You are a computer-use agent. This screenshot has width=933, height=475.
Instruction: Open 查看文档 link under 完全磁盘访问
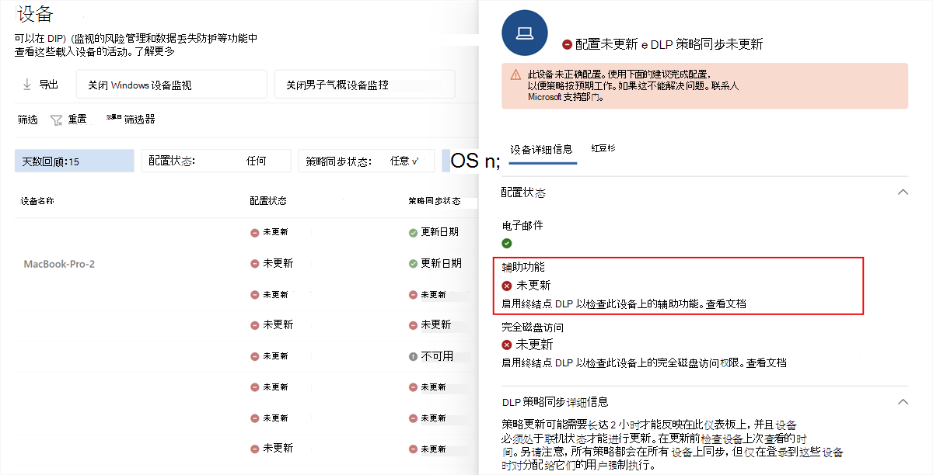point(767,362)
